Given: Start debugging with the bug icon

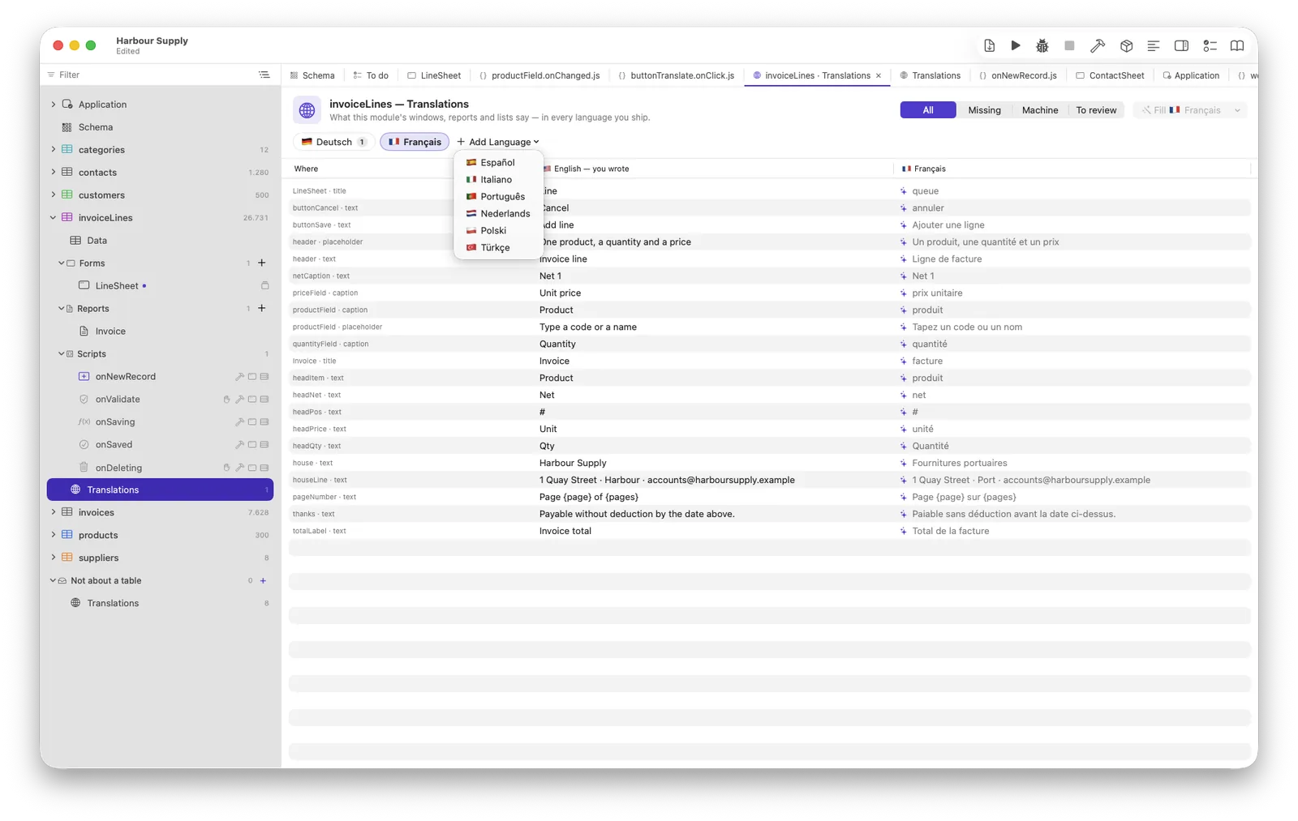Looking at the screenshot, I should (1042, 45).
